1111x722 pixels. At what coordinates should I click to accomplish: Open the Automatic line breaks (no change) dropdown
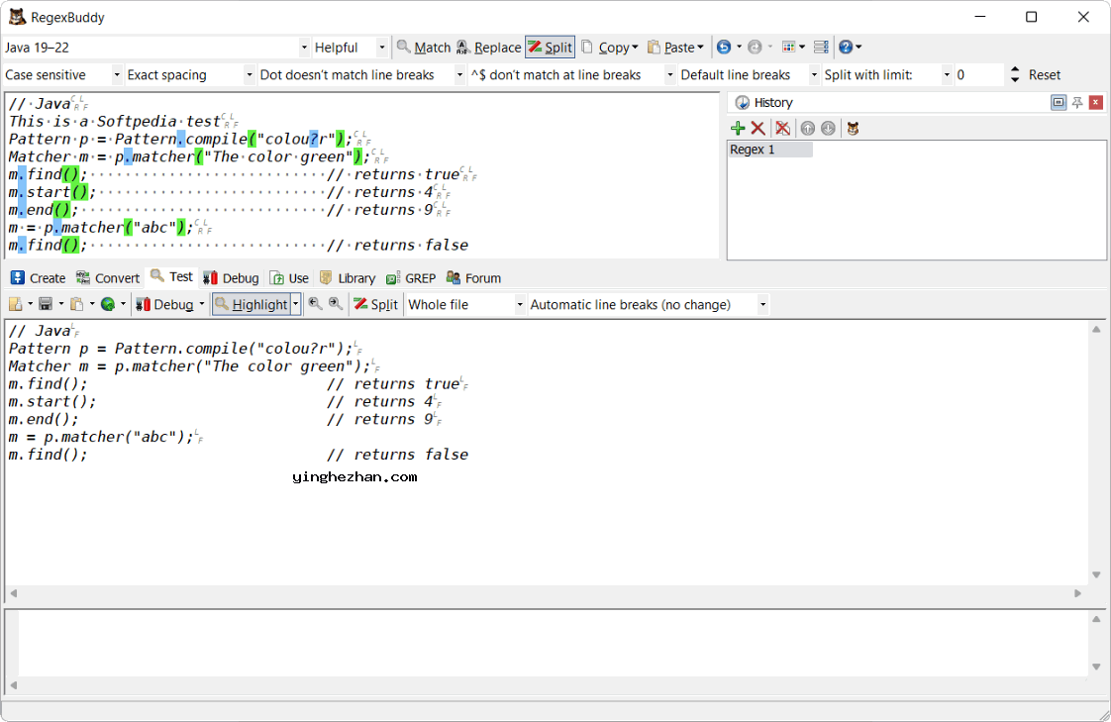[763, 305]
